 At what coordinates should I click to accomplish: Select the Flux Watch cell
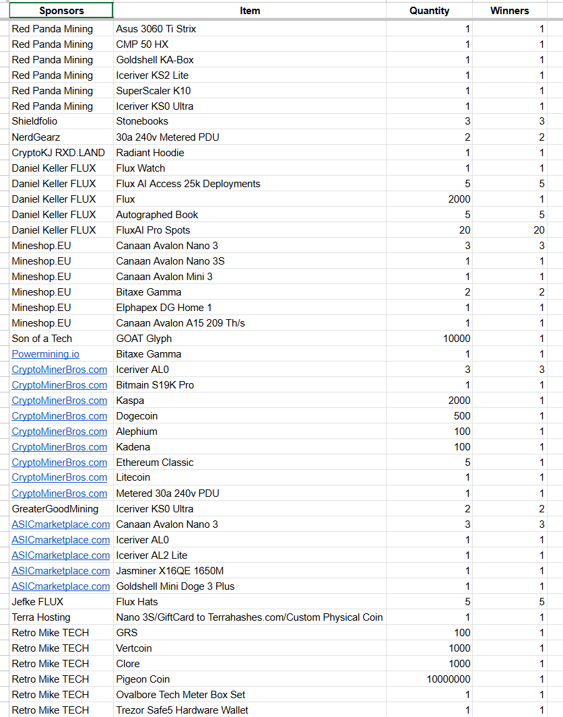250,168
